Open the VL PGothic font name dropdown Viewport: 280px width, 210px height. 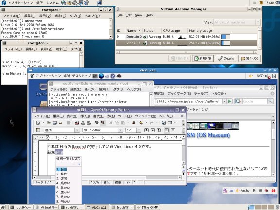tap(121, 130)
